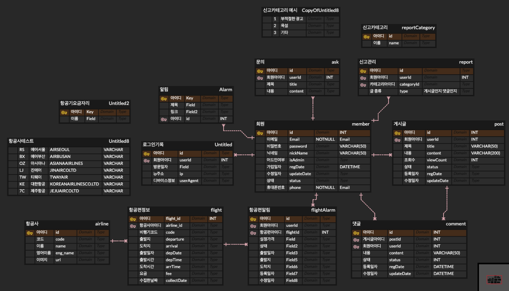Viewport: 509px width, 291px height.
Task: Click the foreign key icon on ask userId row
Action: [260, 77]
